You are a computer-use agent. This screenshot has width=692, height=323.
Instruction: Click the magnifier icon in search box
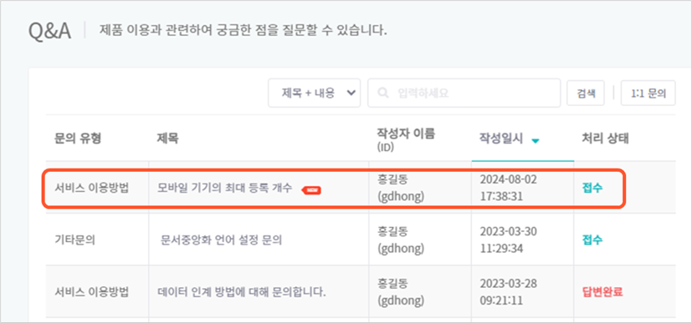(383, 93)
